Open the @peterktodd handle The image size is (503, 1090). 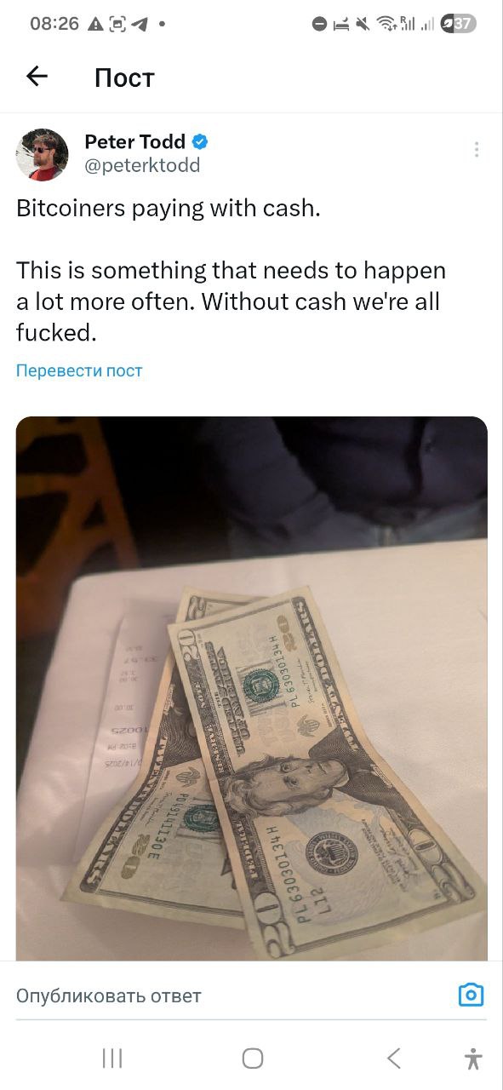click(142, 166)
